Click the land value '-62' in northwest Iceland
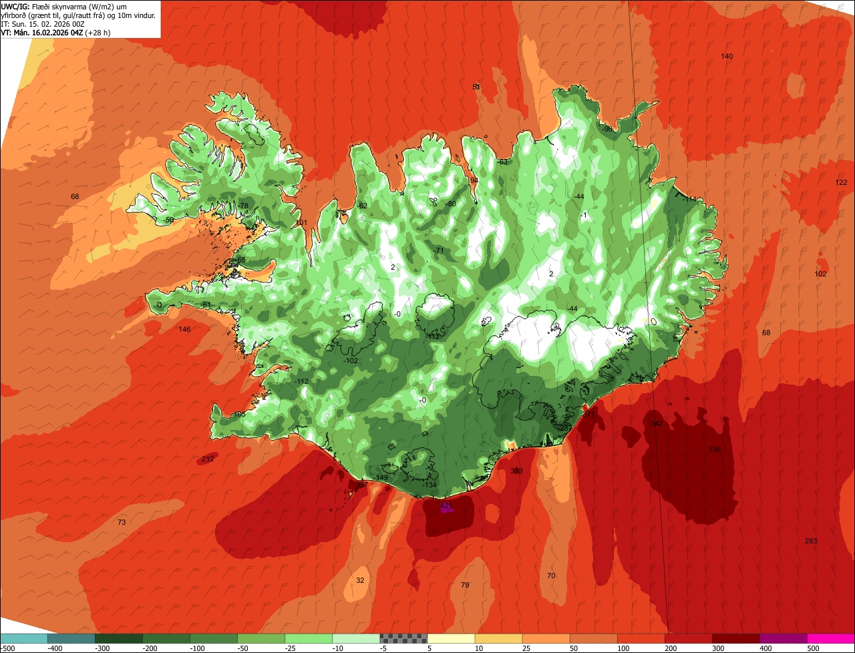This screenshot has height=653, width=855. click(362, 206)
